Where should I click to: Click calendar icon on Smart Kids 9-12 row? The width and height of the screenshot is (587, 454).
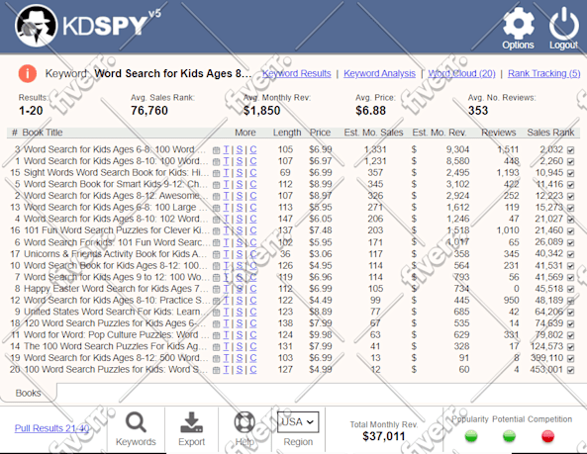[216, 185]
